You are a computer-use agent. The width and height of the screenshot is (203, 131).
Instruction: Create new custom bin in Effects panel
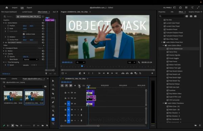(x=196, y=125)
